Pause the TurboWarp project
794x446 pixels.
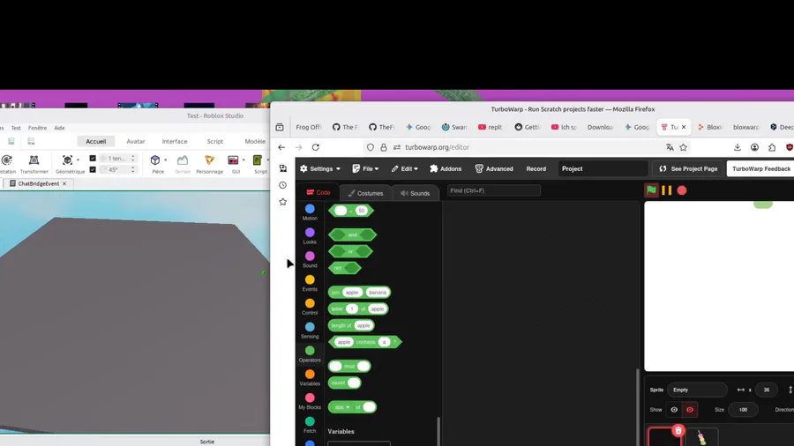(666, 190)
